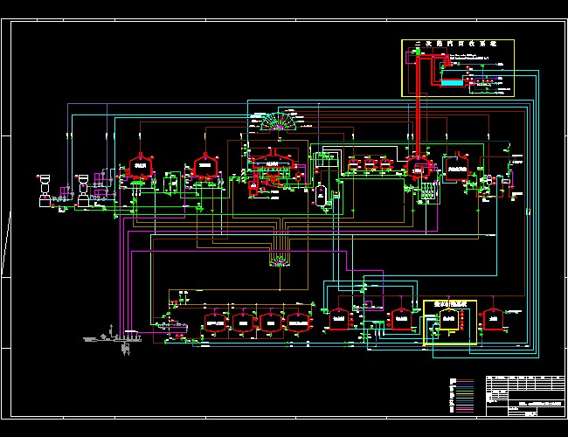Select the rightmost red tank in bottom row

click(493, 319)
